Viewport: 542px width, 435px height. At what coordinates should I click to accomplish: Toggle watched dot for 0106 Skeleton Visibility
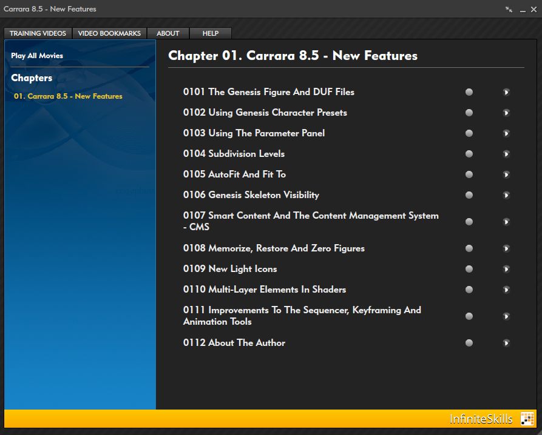[469, 195]
